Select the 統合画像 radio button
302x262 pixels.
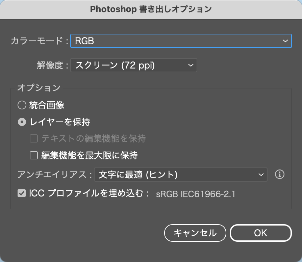coord(22,105)
